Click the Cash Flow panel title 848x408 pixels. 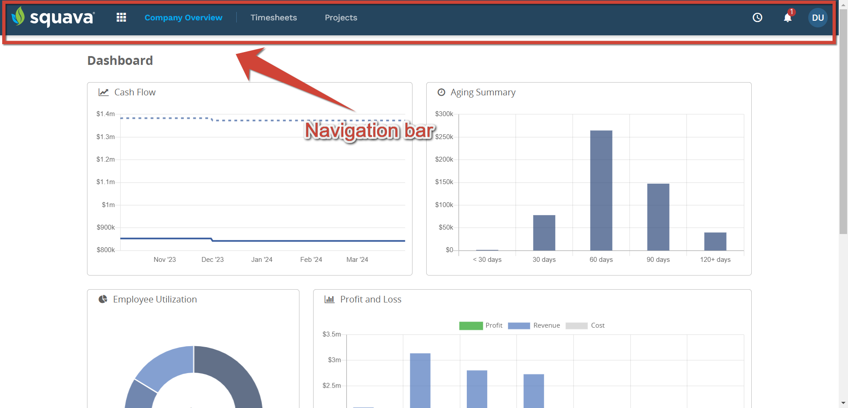(135, 92)
